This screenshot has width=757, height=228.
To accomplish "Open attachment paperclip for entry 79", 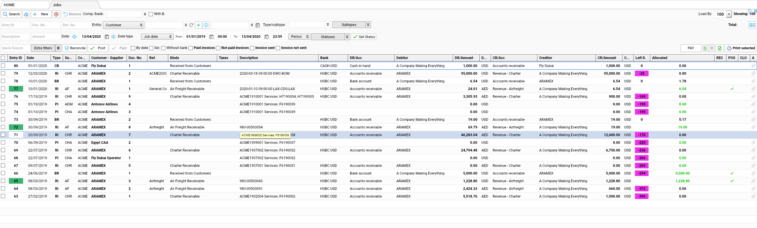I will [753, 74].
